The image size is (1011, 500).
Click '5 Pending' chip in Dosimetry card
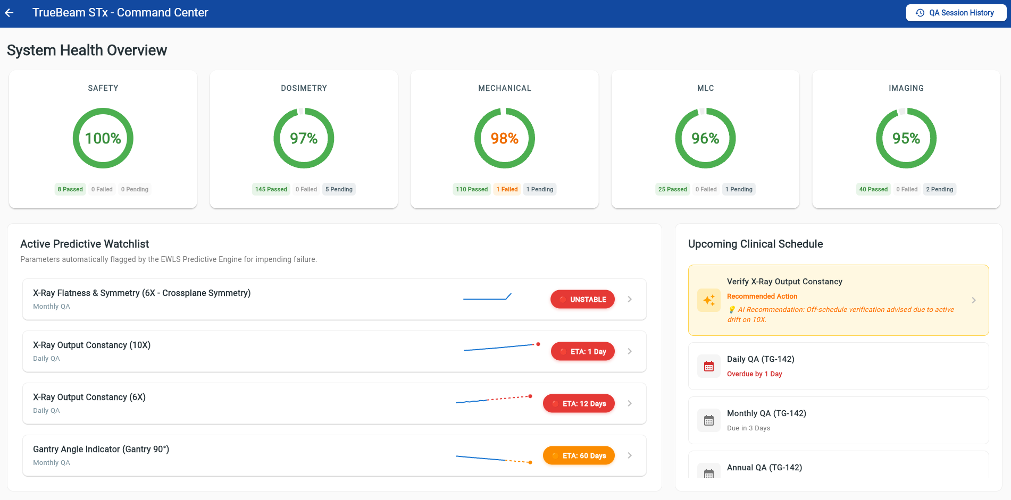pos(339,189)
